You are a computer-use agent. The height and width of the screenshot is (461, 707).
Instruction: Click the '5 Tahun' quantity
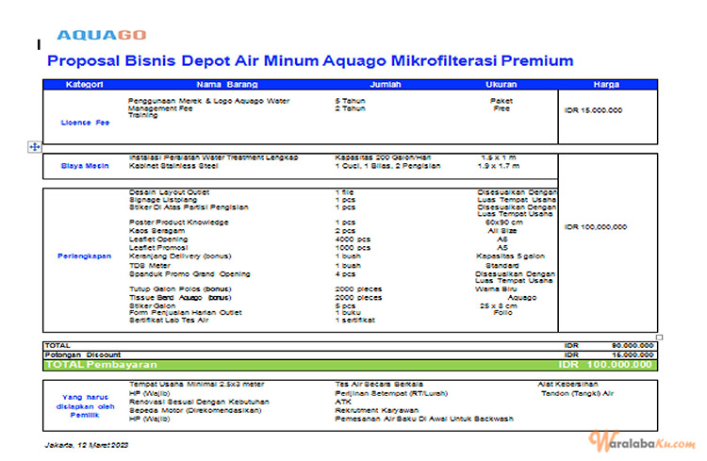[351, 101]
